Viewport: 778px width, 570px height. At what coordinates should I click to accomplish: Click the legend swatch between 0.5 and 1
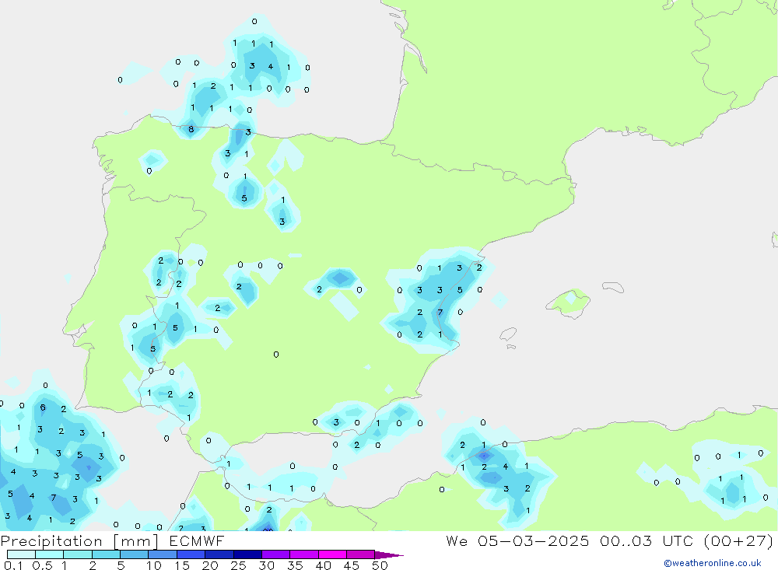point(50,554)
